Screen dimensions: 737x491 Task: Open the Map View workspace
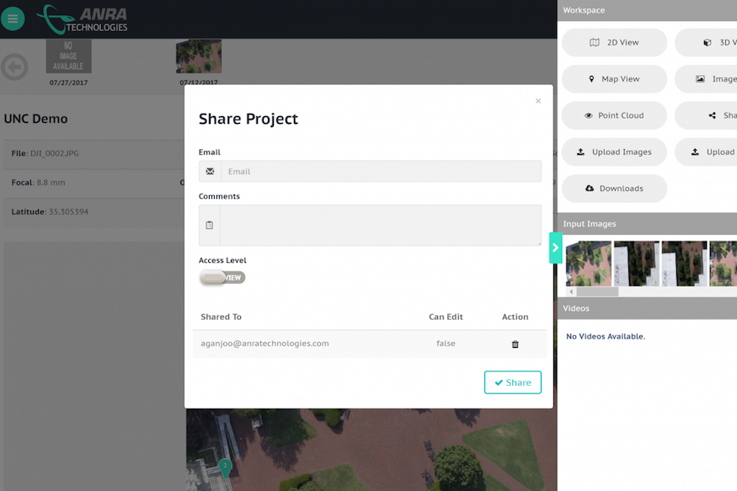pyautogui.click(x=614, y=79)
